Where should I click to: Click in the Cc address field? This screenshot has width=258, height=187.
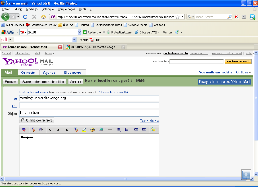(x=89, y=106)
